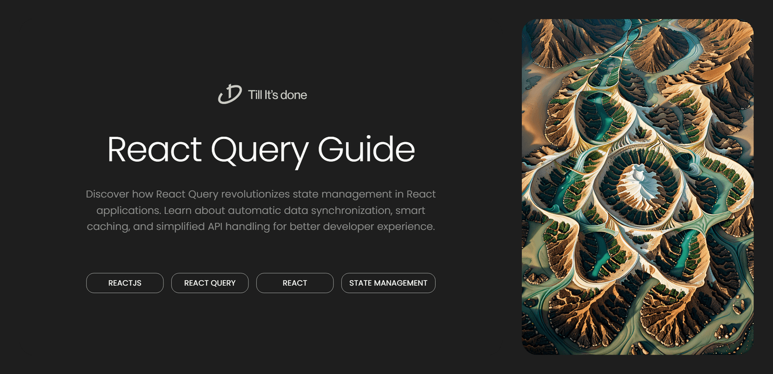Click the REACTJS pill to filter posts
The width and height of the screenshot is (773, 374).
pyautogui.click(x=125, y=283)
